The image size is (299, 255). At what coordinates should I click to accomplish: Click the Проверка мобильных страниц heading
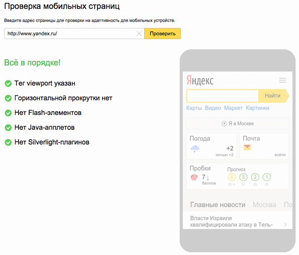pos(62,6)
